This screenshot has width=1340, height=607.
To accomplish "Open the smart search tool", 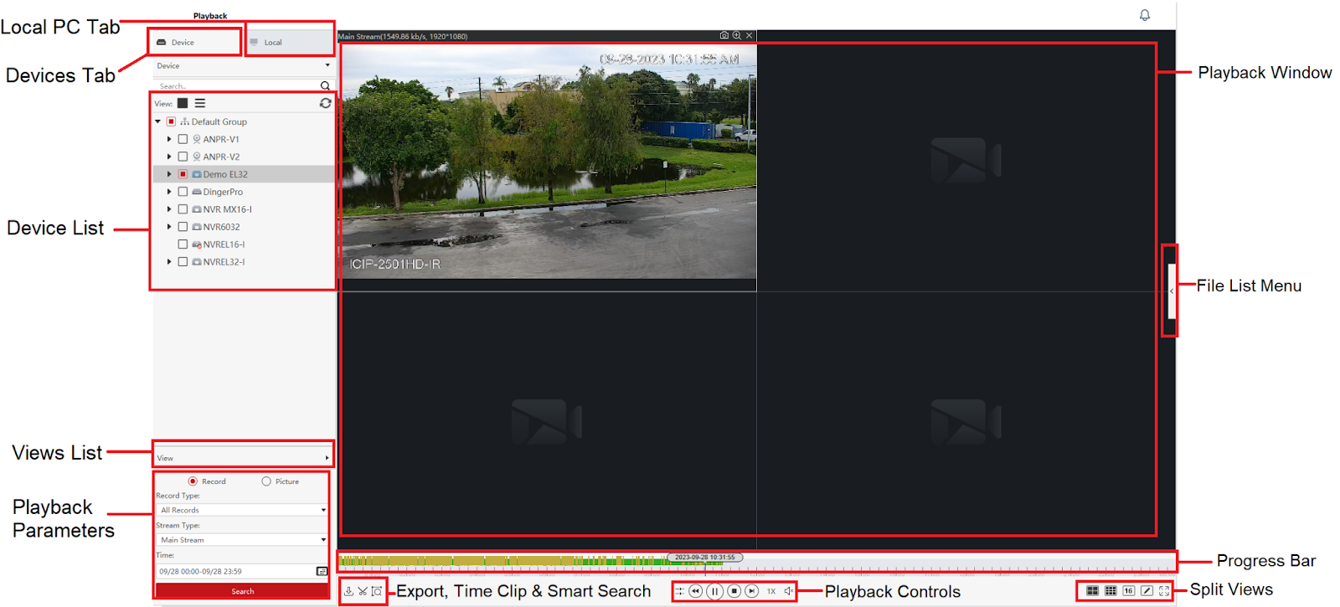I will (377, 591).
